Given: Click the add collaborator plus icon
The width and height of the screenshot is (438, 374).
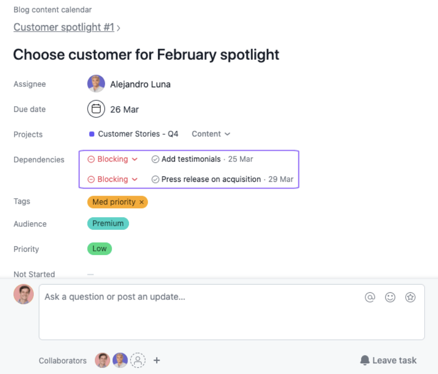Looking at the screenshot, I should pos(157,361).
